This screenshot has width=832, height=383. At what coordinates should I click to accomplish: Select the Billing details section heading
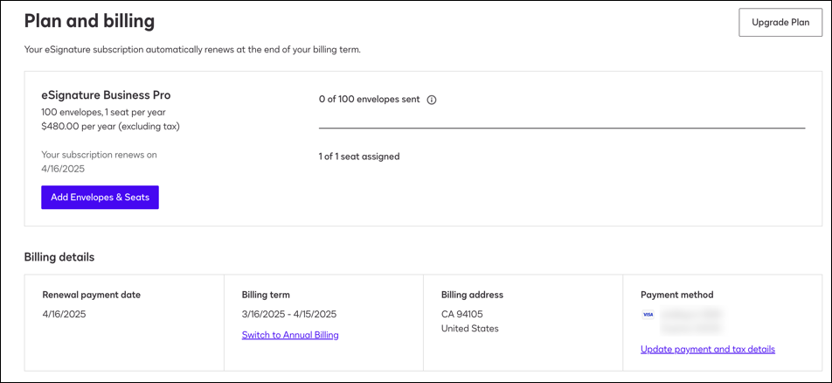[59, 257]
